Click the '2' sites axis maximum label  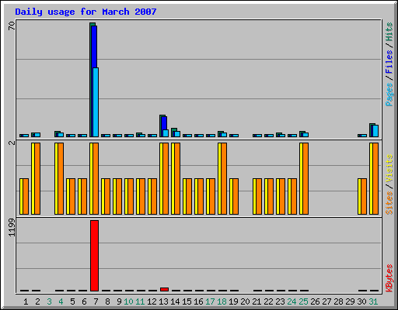click(12, 143)
